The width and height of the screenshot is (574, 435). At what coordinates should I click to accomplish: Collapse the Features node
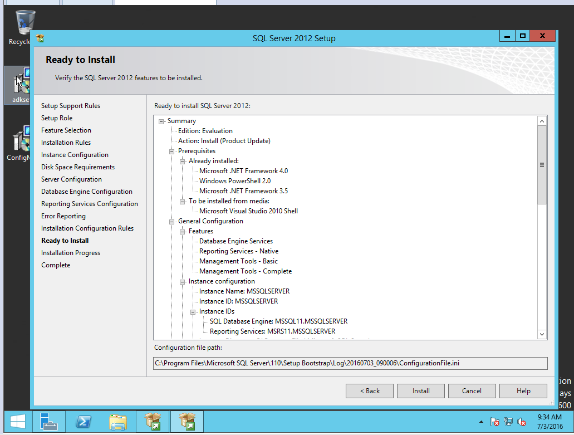pos(182,232)
